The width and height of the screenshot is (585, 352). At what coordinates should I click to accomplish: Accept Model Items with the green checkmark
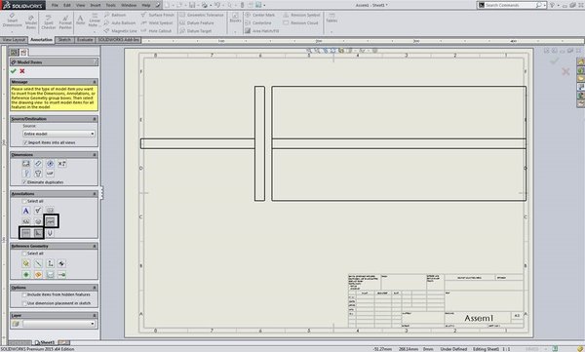14,71
